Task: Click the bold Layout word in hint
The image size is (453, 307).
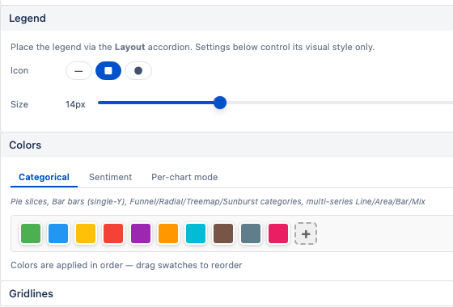Action: point(129,47)
